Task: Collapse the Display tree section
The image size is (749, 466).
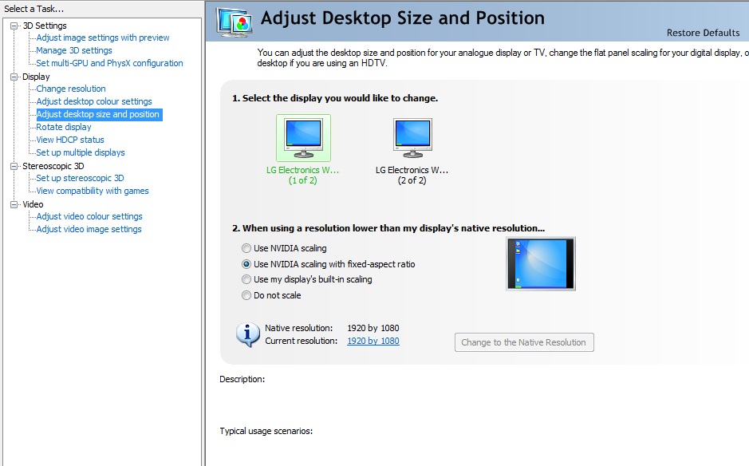Action: coord(14,77)
